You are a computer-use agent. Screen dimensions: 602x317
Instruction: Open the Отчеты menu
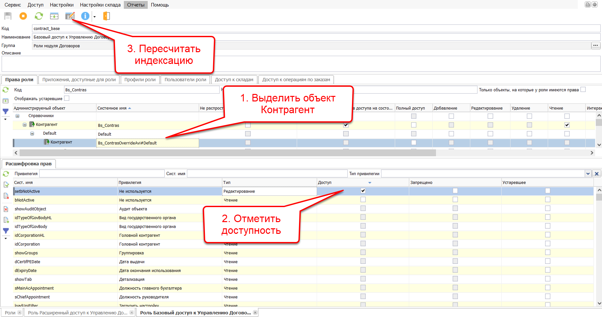pos(136,5)
